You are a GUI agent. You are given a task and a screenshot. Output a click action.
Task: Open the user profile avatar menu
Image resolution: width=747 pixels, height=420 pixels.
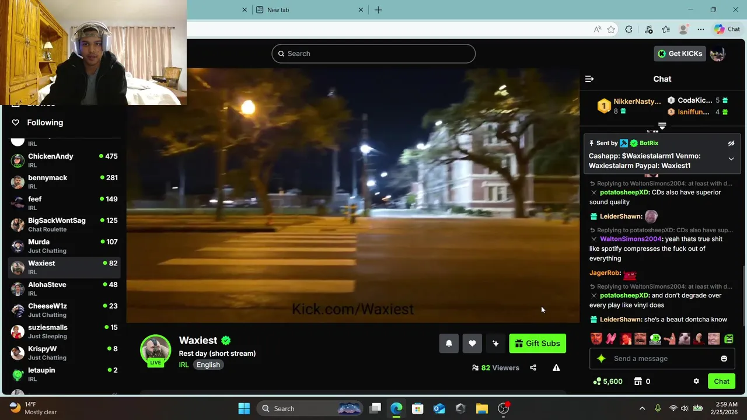717,54
